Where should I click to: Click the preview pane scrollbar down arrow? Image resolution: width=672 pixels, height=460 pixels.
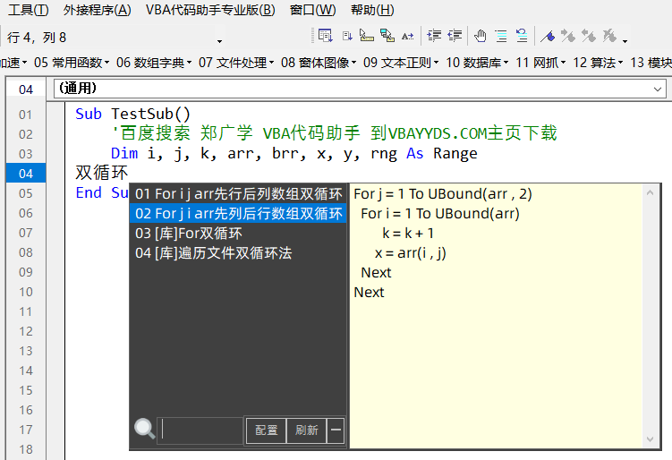(651, 439)
